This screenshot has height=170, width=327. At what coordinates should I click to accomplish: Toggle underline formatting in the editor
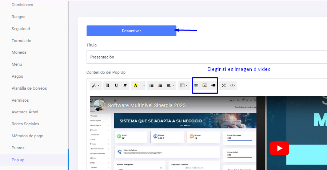(116, 86)
